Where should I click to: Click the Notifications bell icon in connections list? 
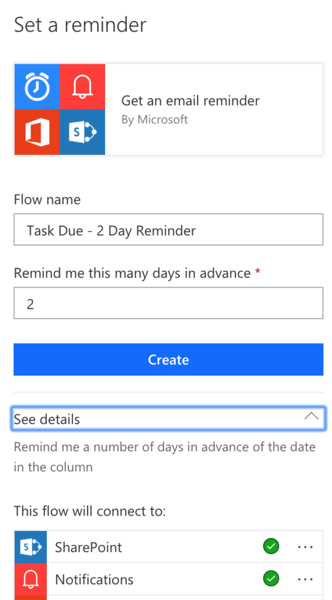click(30, 579)
